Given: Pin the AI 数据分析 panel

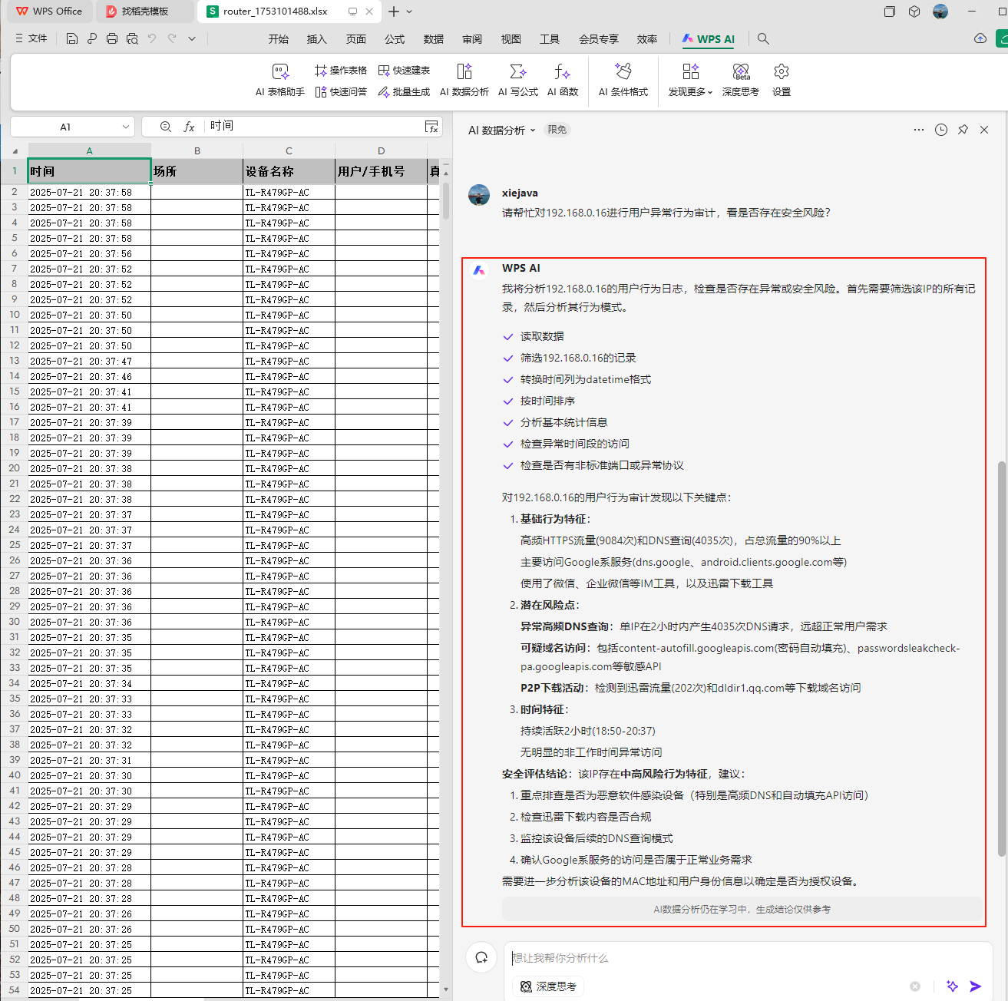Looking at the screenshot, I should click(x=963, y=130).
